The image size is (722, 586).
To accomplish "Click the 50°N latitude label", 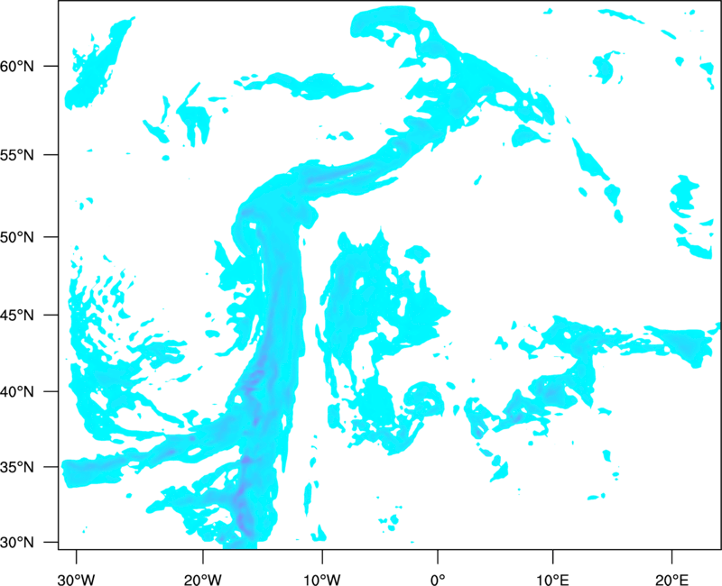I will click(x=17, y=237).
